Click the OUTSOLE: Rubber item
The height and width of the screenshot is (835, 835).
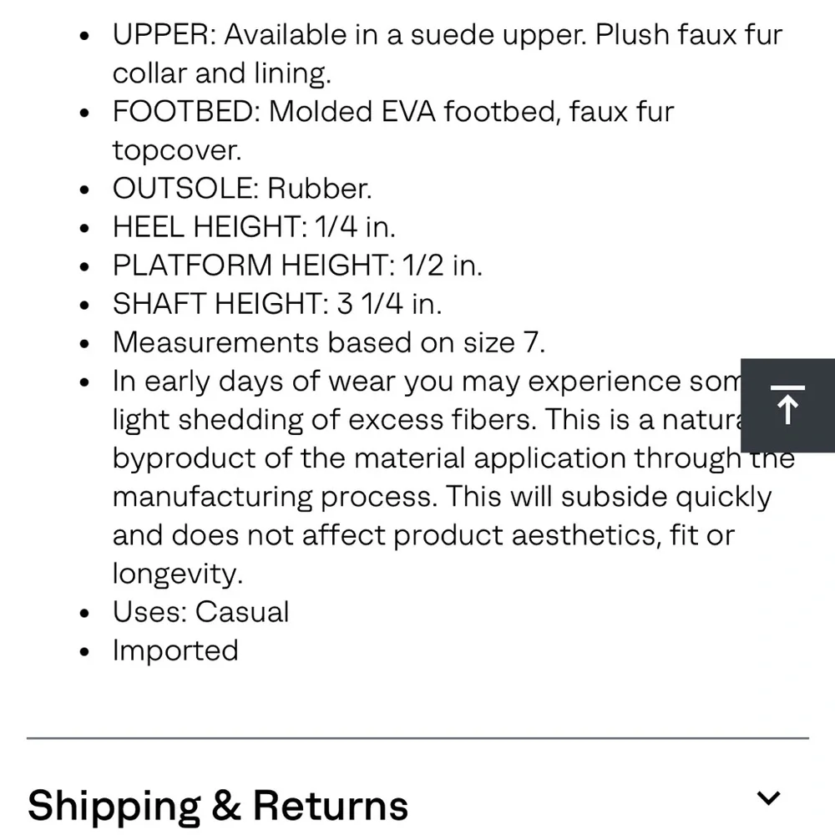click(242, 189)
